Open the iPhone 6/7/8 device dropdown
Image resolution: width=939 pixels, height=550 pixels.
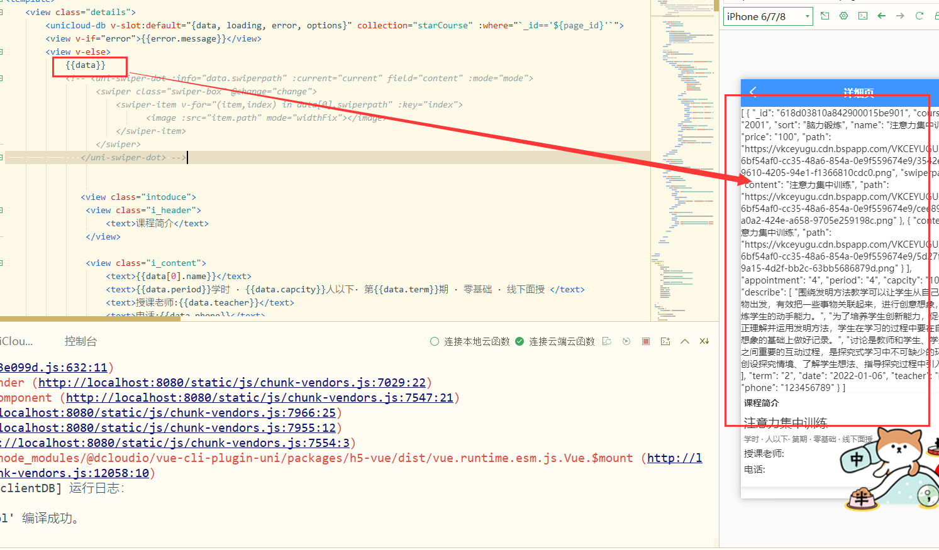(767, 16)
